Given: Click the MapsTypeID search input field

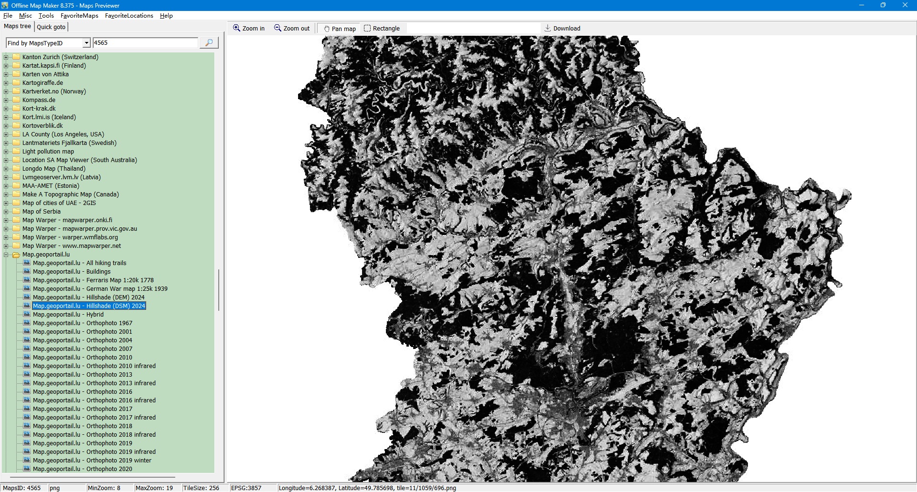Looking at the screenshot, I should 145,43.
